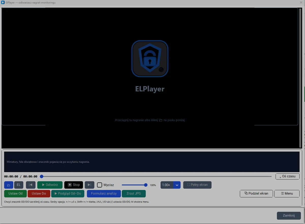Click the EL button in the toolbar
The image size is (305, 224).
point(19,185)
